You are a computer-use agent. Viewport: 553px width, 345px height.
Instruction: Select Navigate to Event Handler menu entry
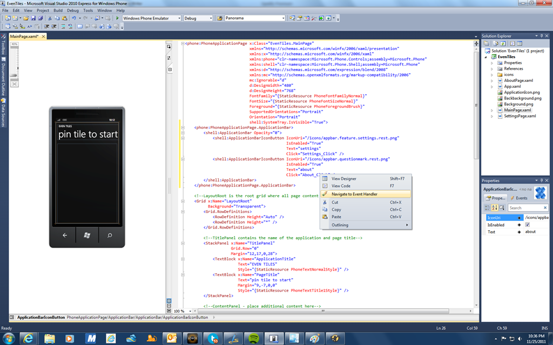[354, 194]
